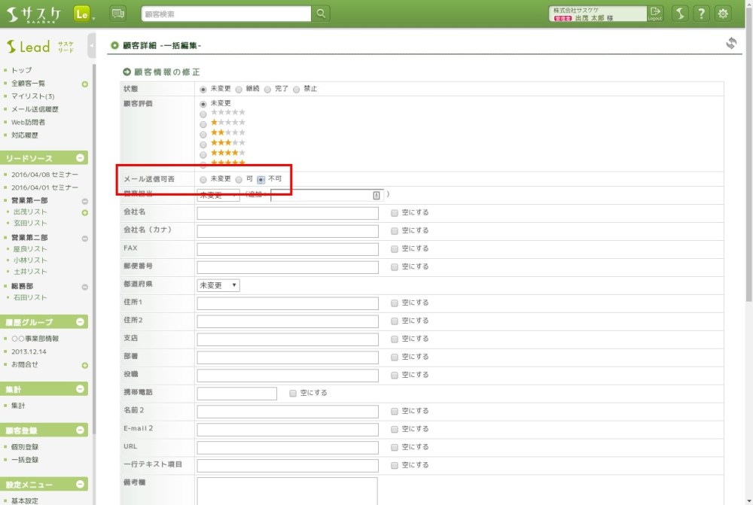Open 全顧客一覧 in the sidebar

tap(28, 83)
